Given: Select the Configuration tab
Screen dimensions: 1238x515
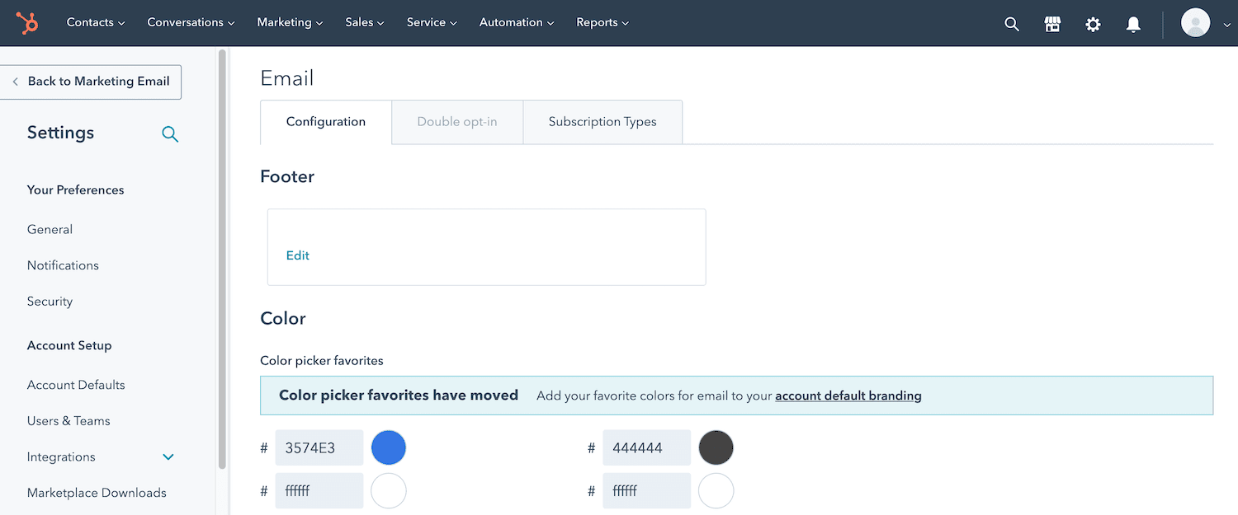Looking at the screenshot, I should click(325, 121).
